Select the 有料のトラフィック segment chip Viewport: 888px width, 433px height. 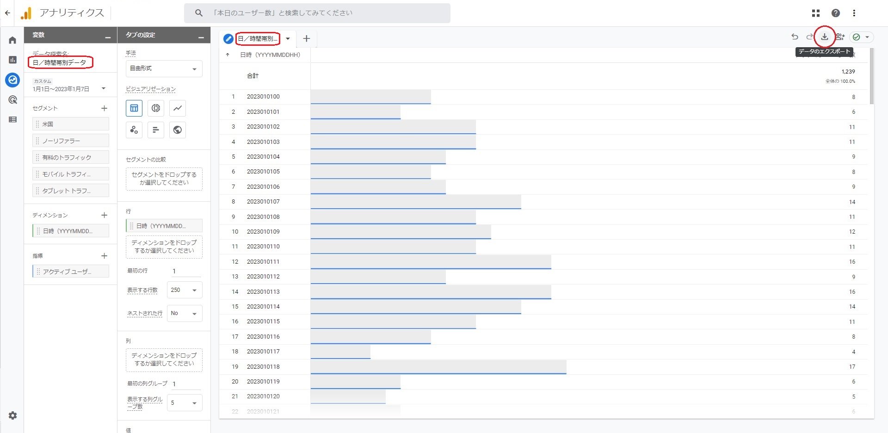pos(71,157)
